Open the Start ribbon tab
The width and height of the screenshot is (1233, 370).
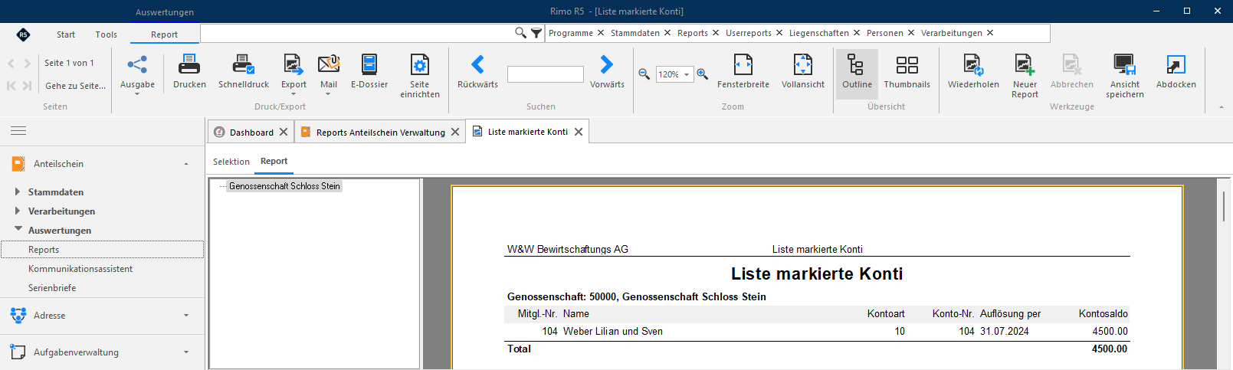pos(66,34)
